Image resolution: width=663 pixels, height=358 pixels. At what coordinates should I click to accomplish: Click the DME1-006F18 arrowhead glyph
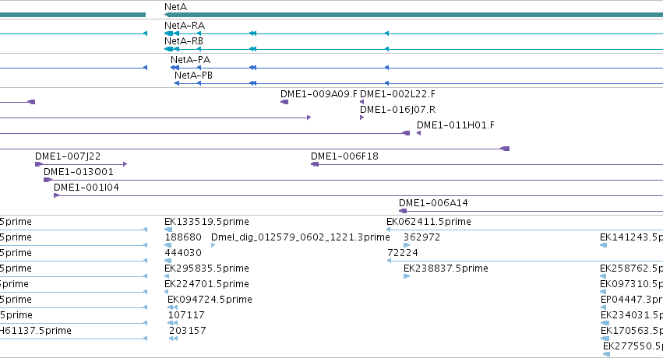tap(315, 164)
